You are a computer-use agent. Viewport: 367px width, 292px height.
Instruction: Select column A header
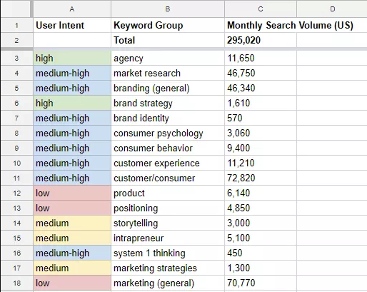pos(72,9)
